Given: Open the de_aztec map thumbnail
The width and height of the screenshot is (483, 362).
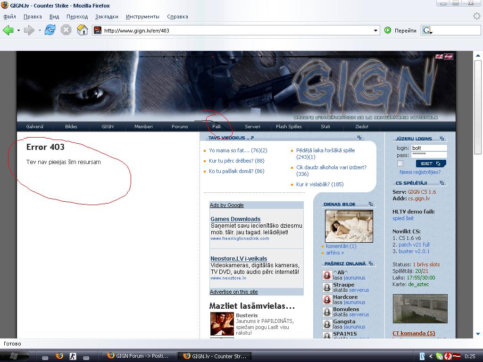Looking at the screenshot, I should 420,309.
